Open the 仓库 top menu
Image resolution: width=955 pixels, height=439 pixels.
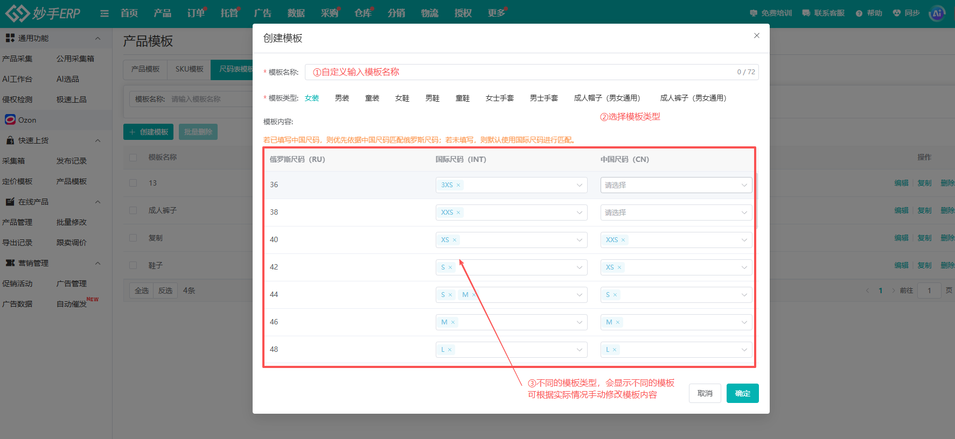point(363,13)
